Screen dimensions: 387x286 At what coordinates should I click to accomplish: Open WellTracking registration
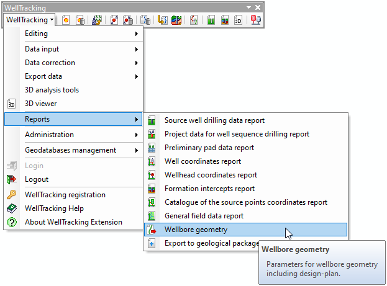click(73, 195)
